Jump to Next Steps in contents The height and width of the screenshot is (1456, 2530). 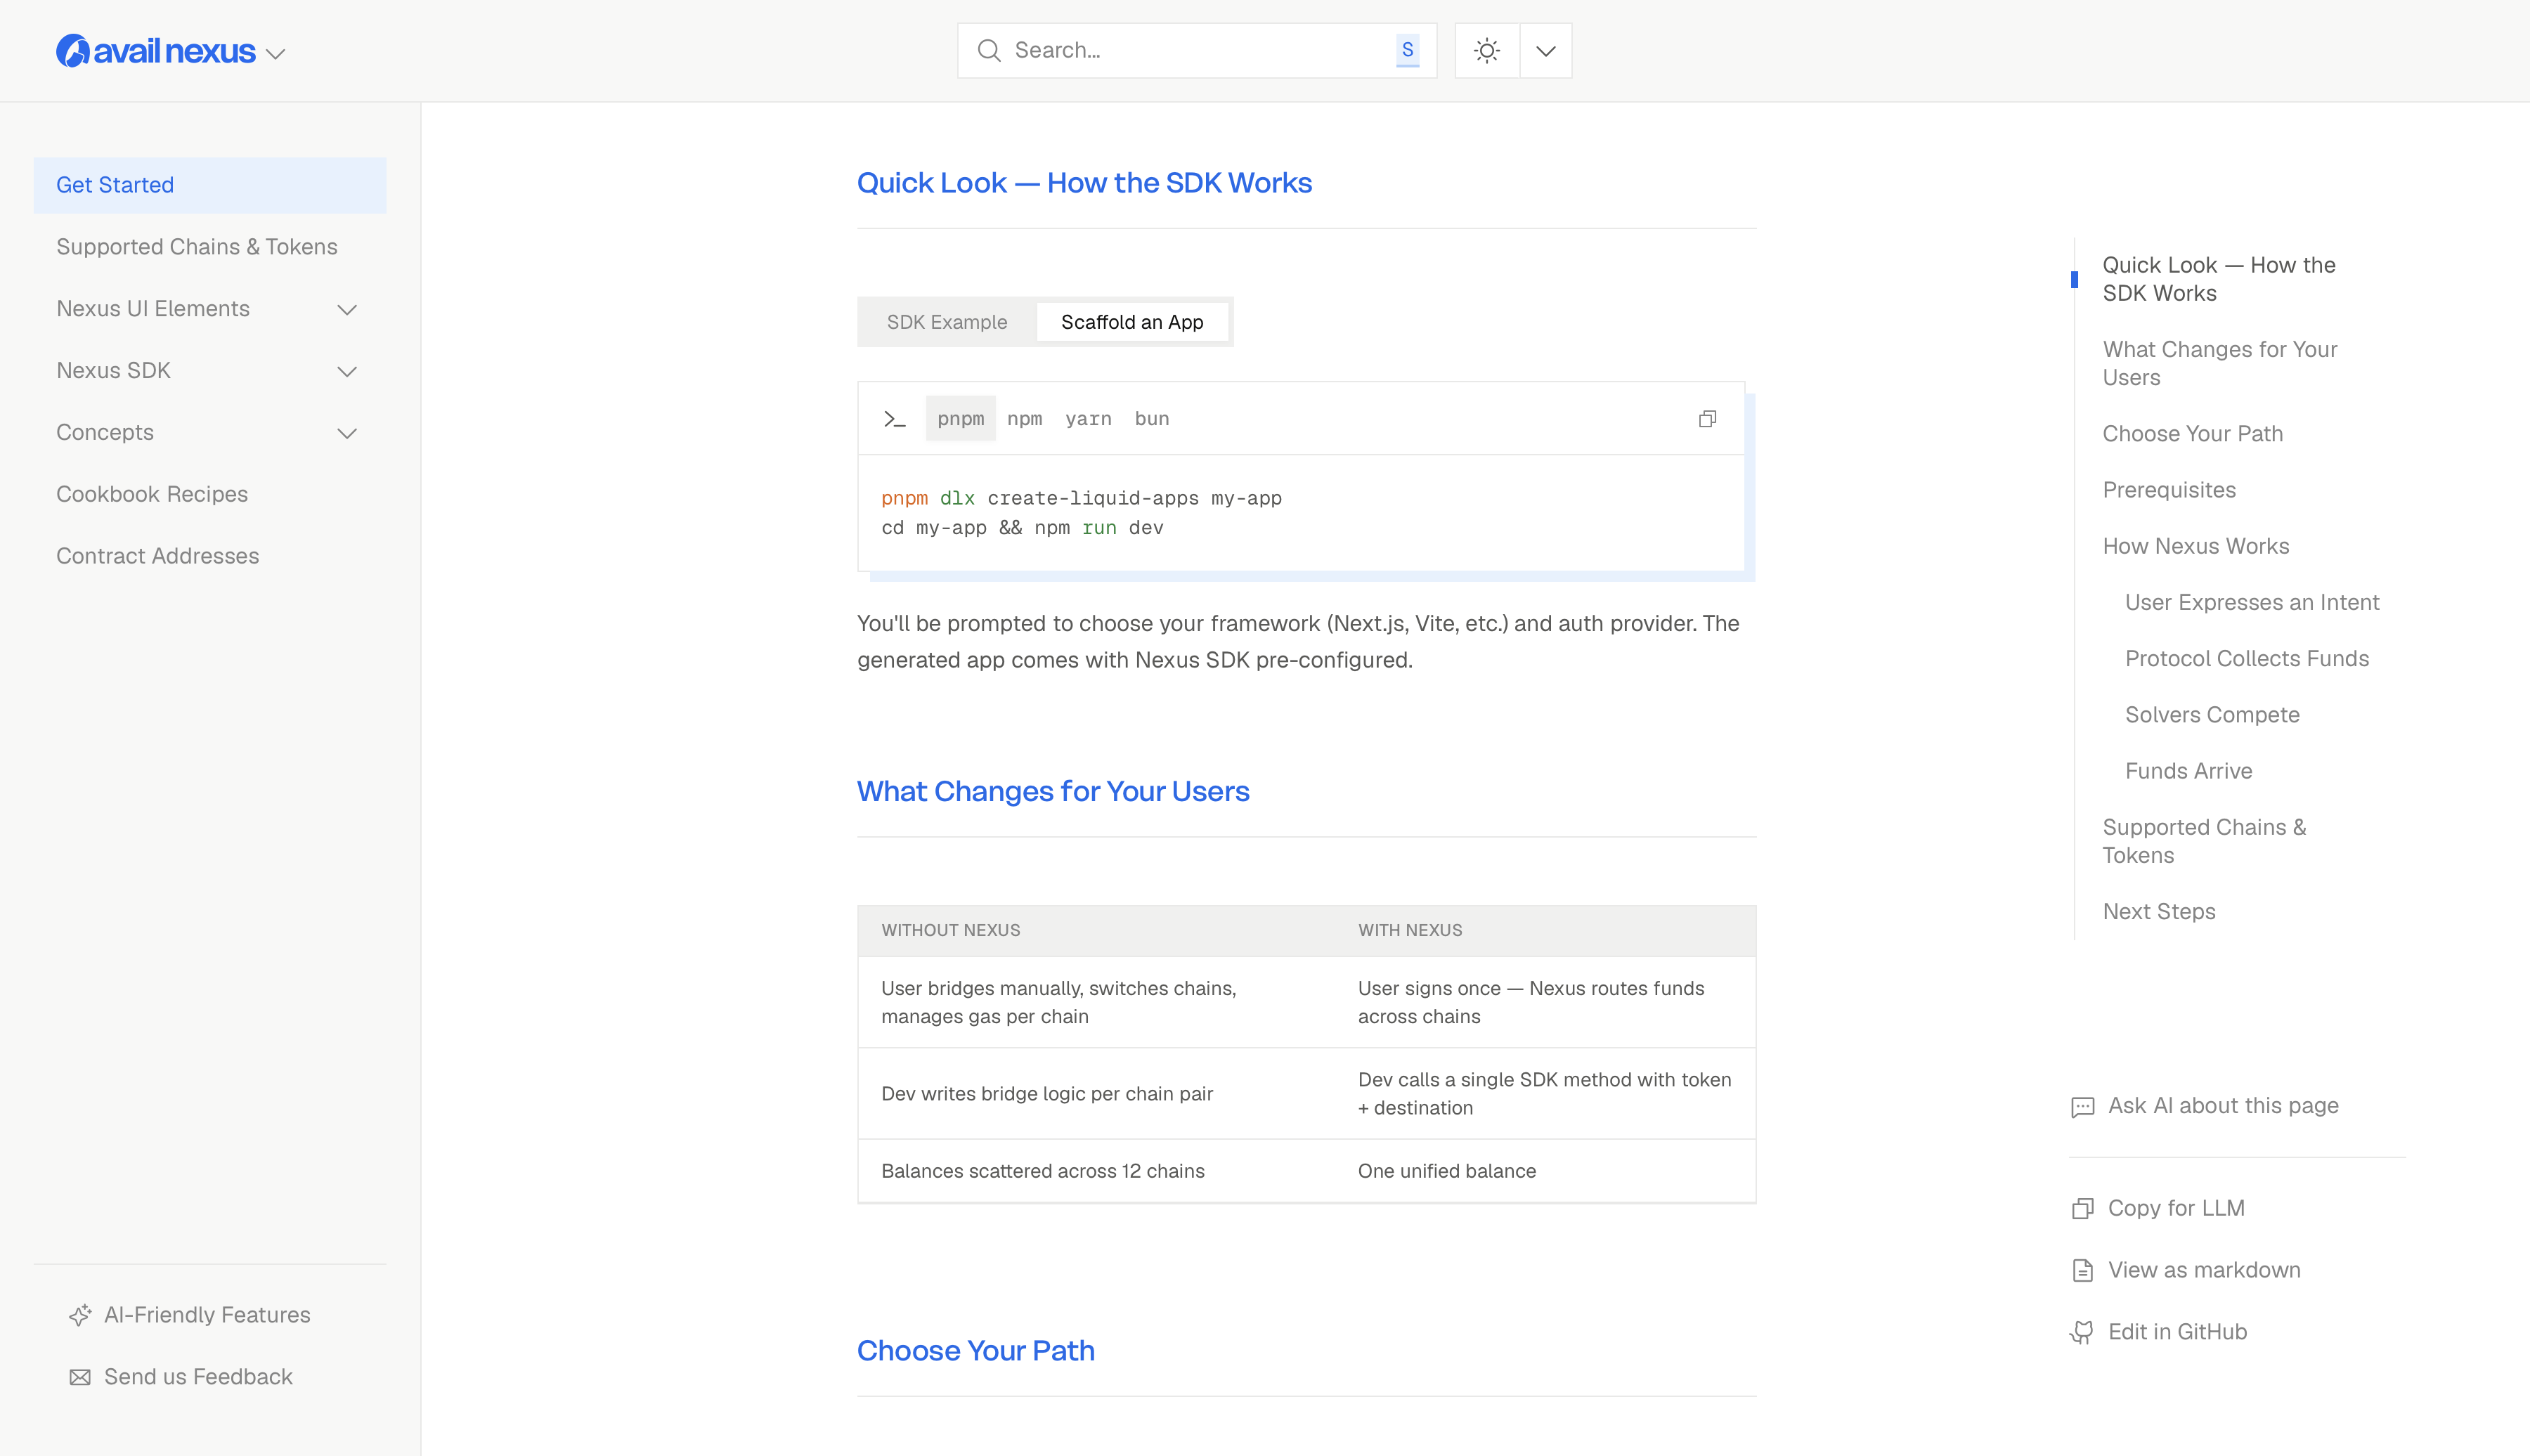point(2159,911)
